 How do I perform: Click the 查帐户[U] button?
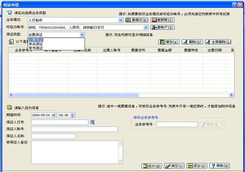tap(162, 27)
